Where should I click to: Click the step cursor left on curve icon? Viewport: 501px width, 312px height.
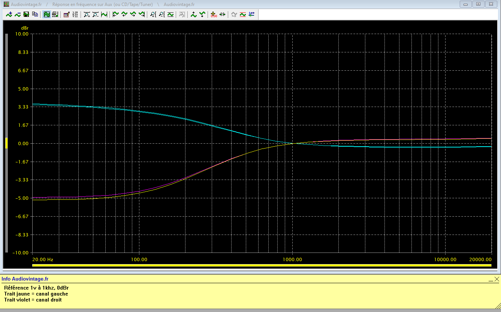pos(124,15)
